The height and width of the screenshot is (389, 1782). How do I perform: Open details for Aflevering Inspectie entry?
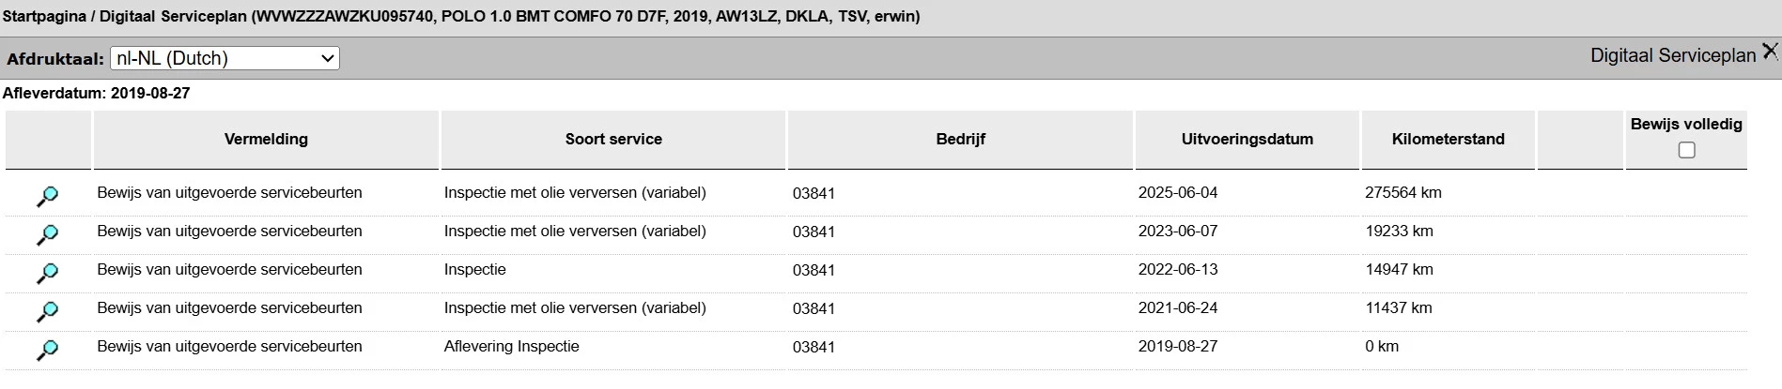click(47, 350)
